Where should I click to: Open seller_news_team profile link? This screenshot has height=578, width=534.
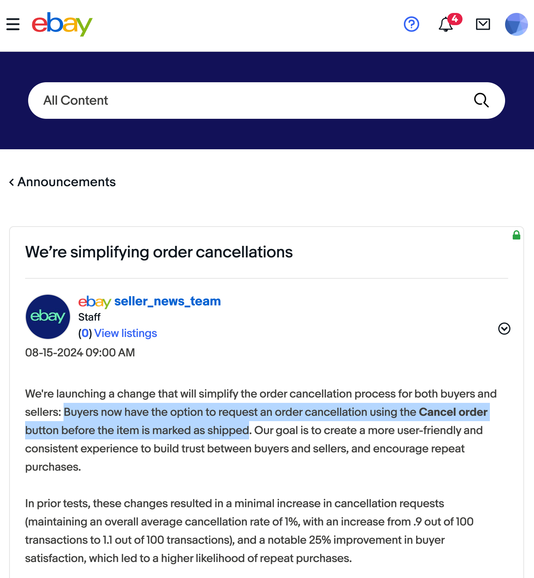click(167, 301)
